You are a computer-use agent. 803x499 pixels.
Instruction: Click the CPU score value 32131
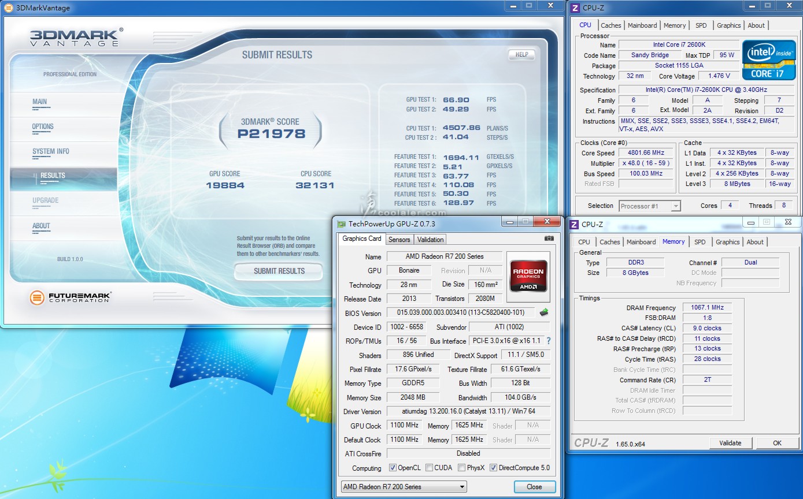tap(315, 185)
